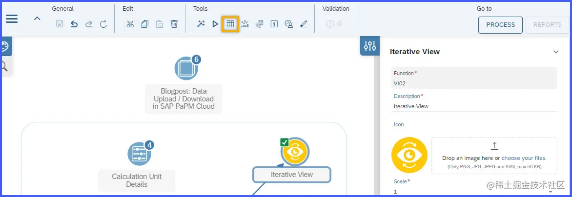
Task: Redo the last action
Action: click(89, 24)
